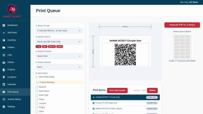
Task: Click Generate PDF for 5 Item(s)
Action: coord(182,25)
